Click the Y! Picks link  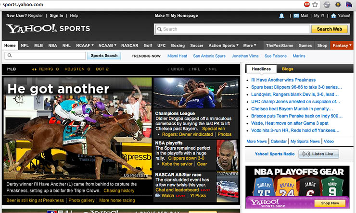198,196
